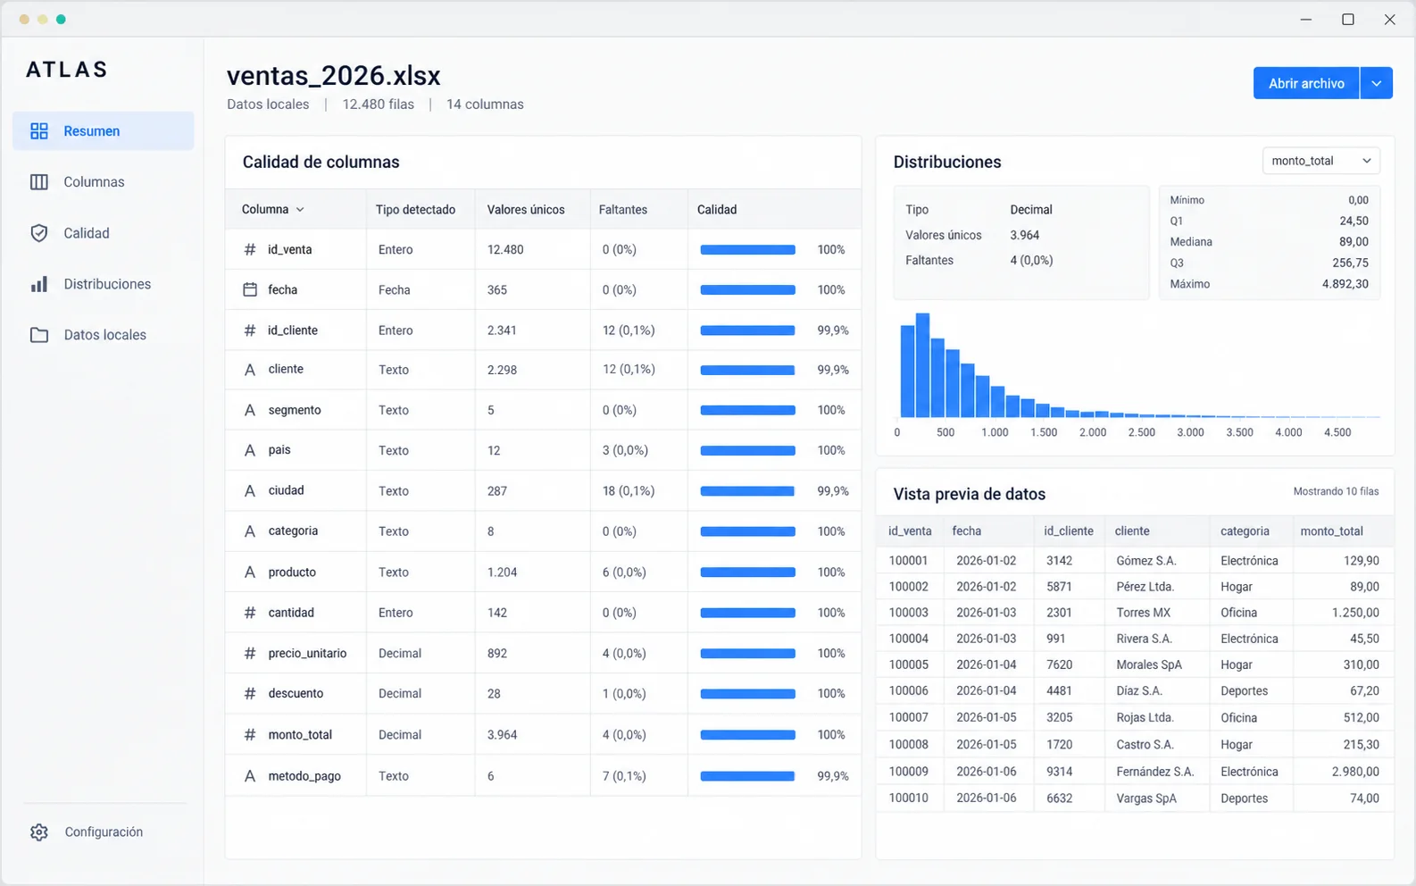Open the Calidad section

(x=104, y=233)
